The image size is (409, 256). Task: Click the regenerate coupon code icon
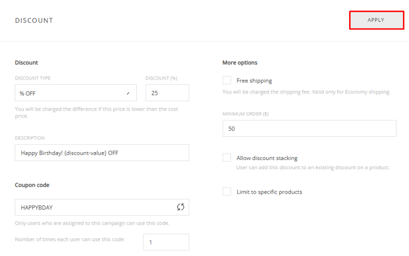coord(180,207)
